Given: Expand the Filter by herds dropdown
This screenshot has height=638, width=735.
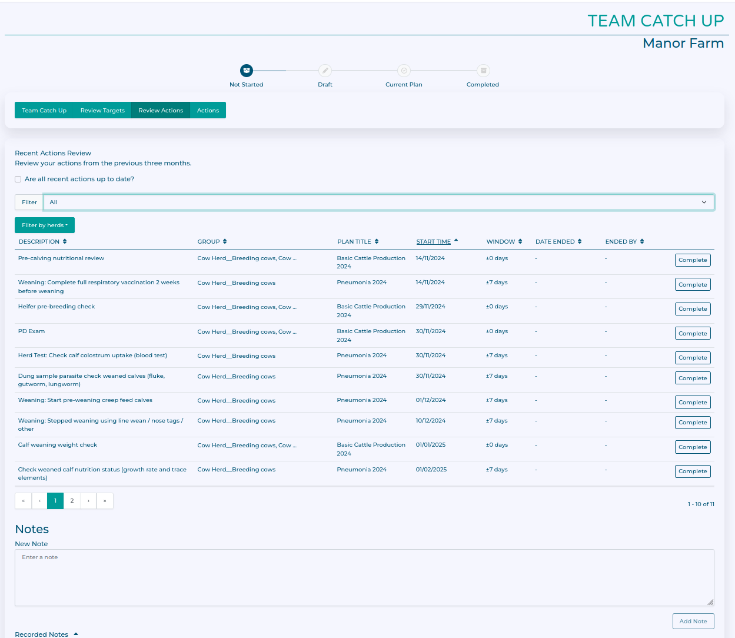Looking at the screenshot, I should point(45,225).
